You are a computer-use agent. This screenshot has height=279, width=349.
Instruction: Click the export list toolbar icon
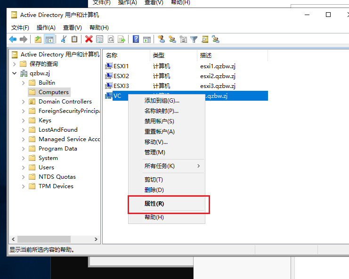coord(122,39)
